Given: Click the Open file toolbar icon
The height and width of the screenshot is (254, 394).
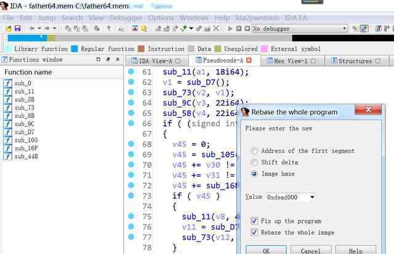Looking at the screenshot, I should (7, 28).
